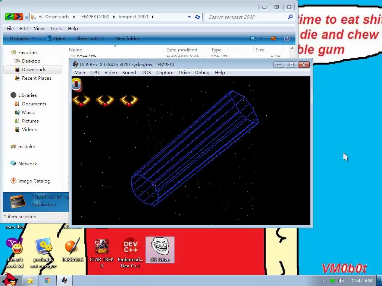Open the recent pages dropdown beside the forward arrow
The image size is (382, 286).
[26, 17]
